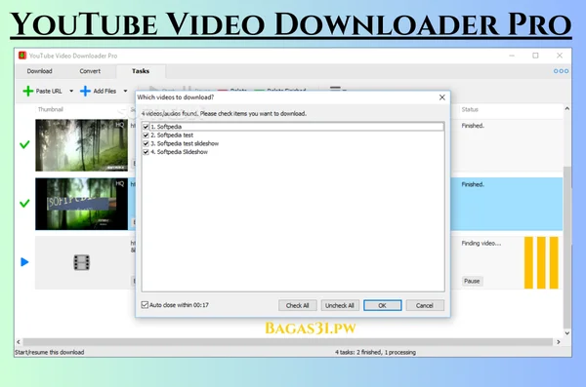Click the horizontal scrollbar right arrow
The height and width of the screenshot is (387, 586).
pos(559,342)
